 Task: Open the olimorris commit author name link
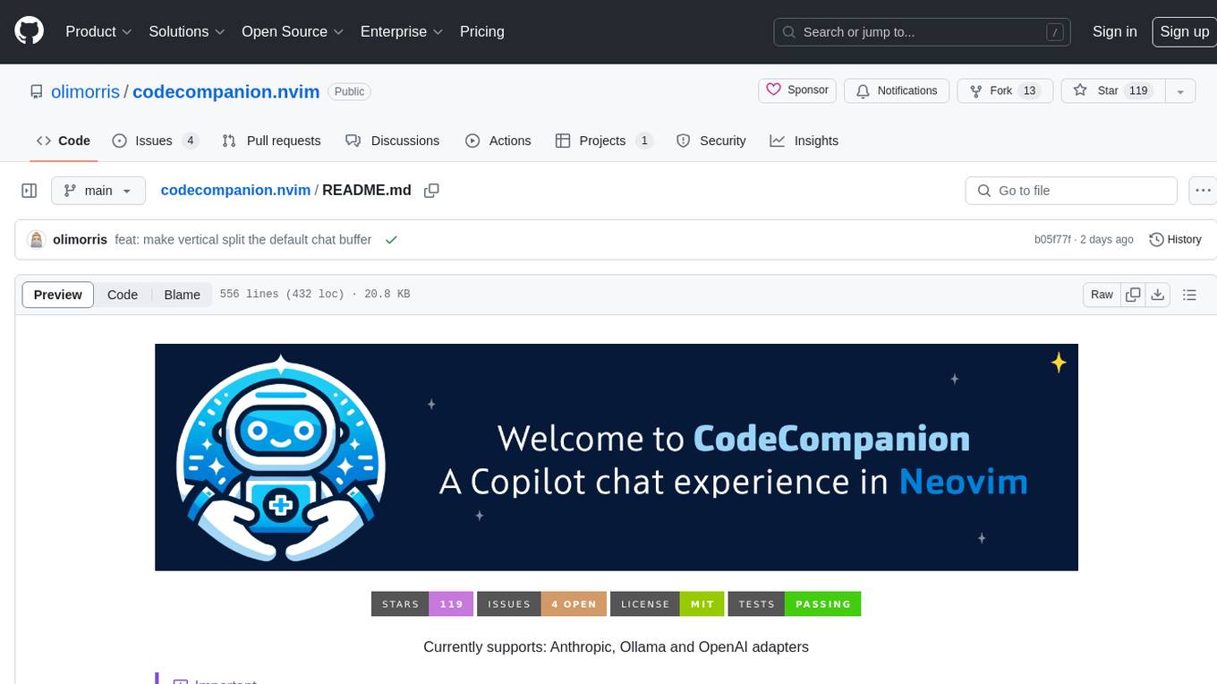81,240
